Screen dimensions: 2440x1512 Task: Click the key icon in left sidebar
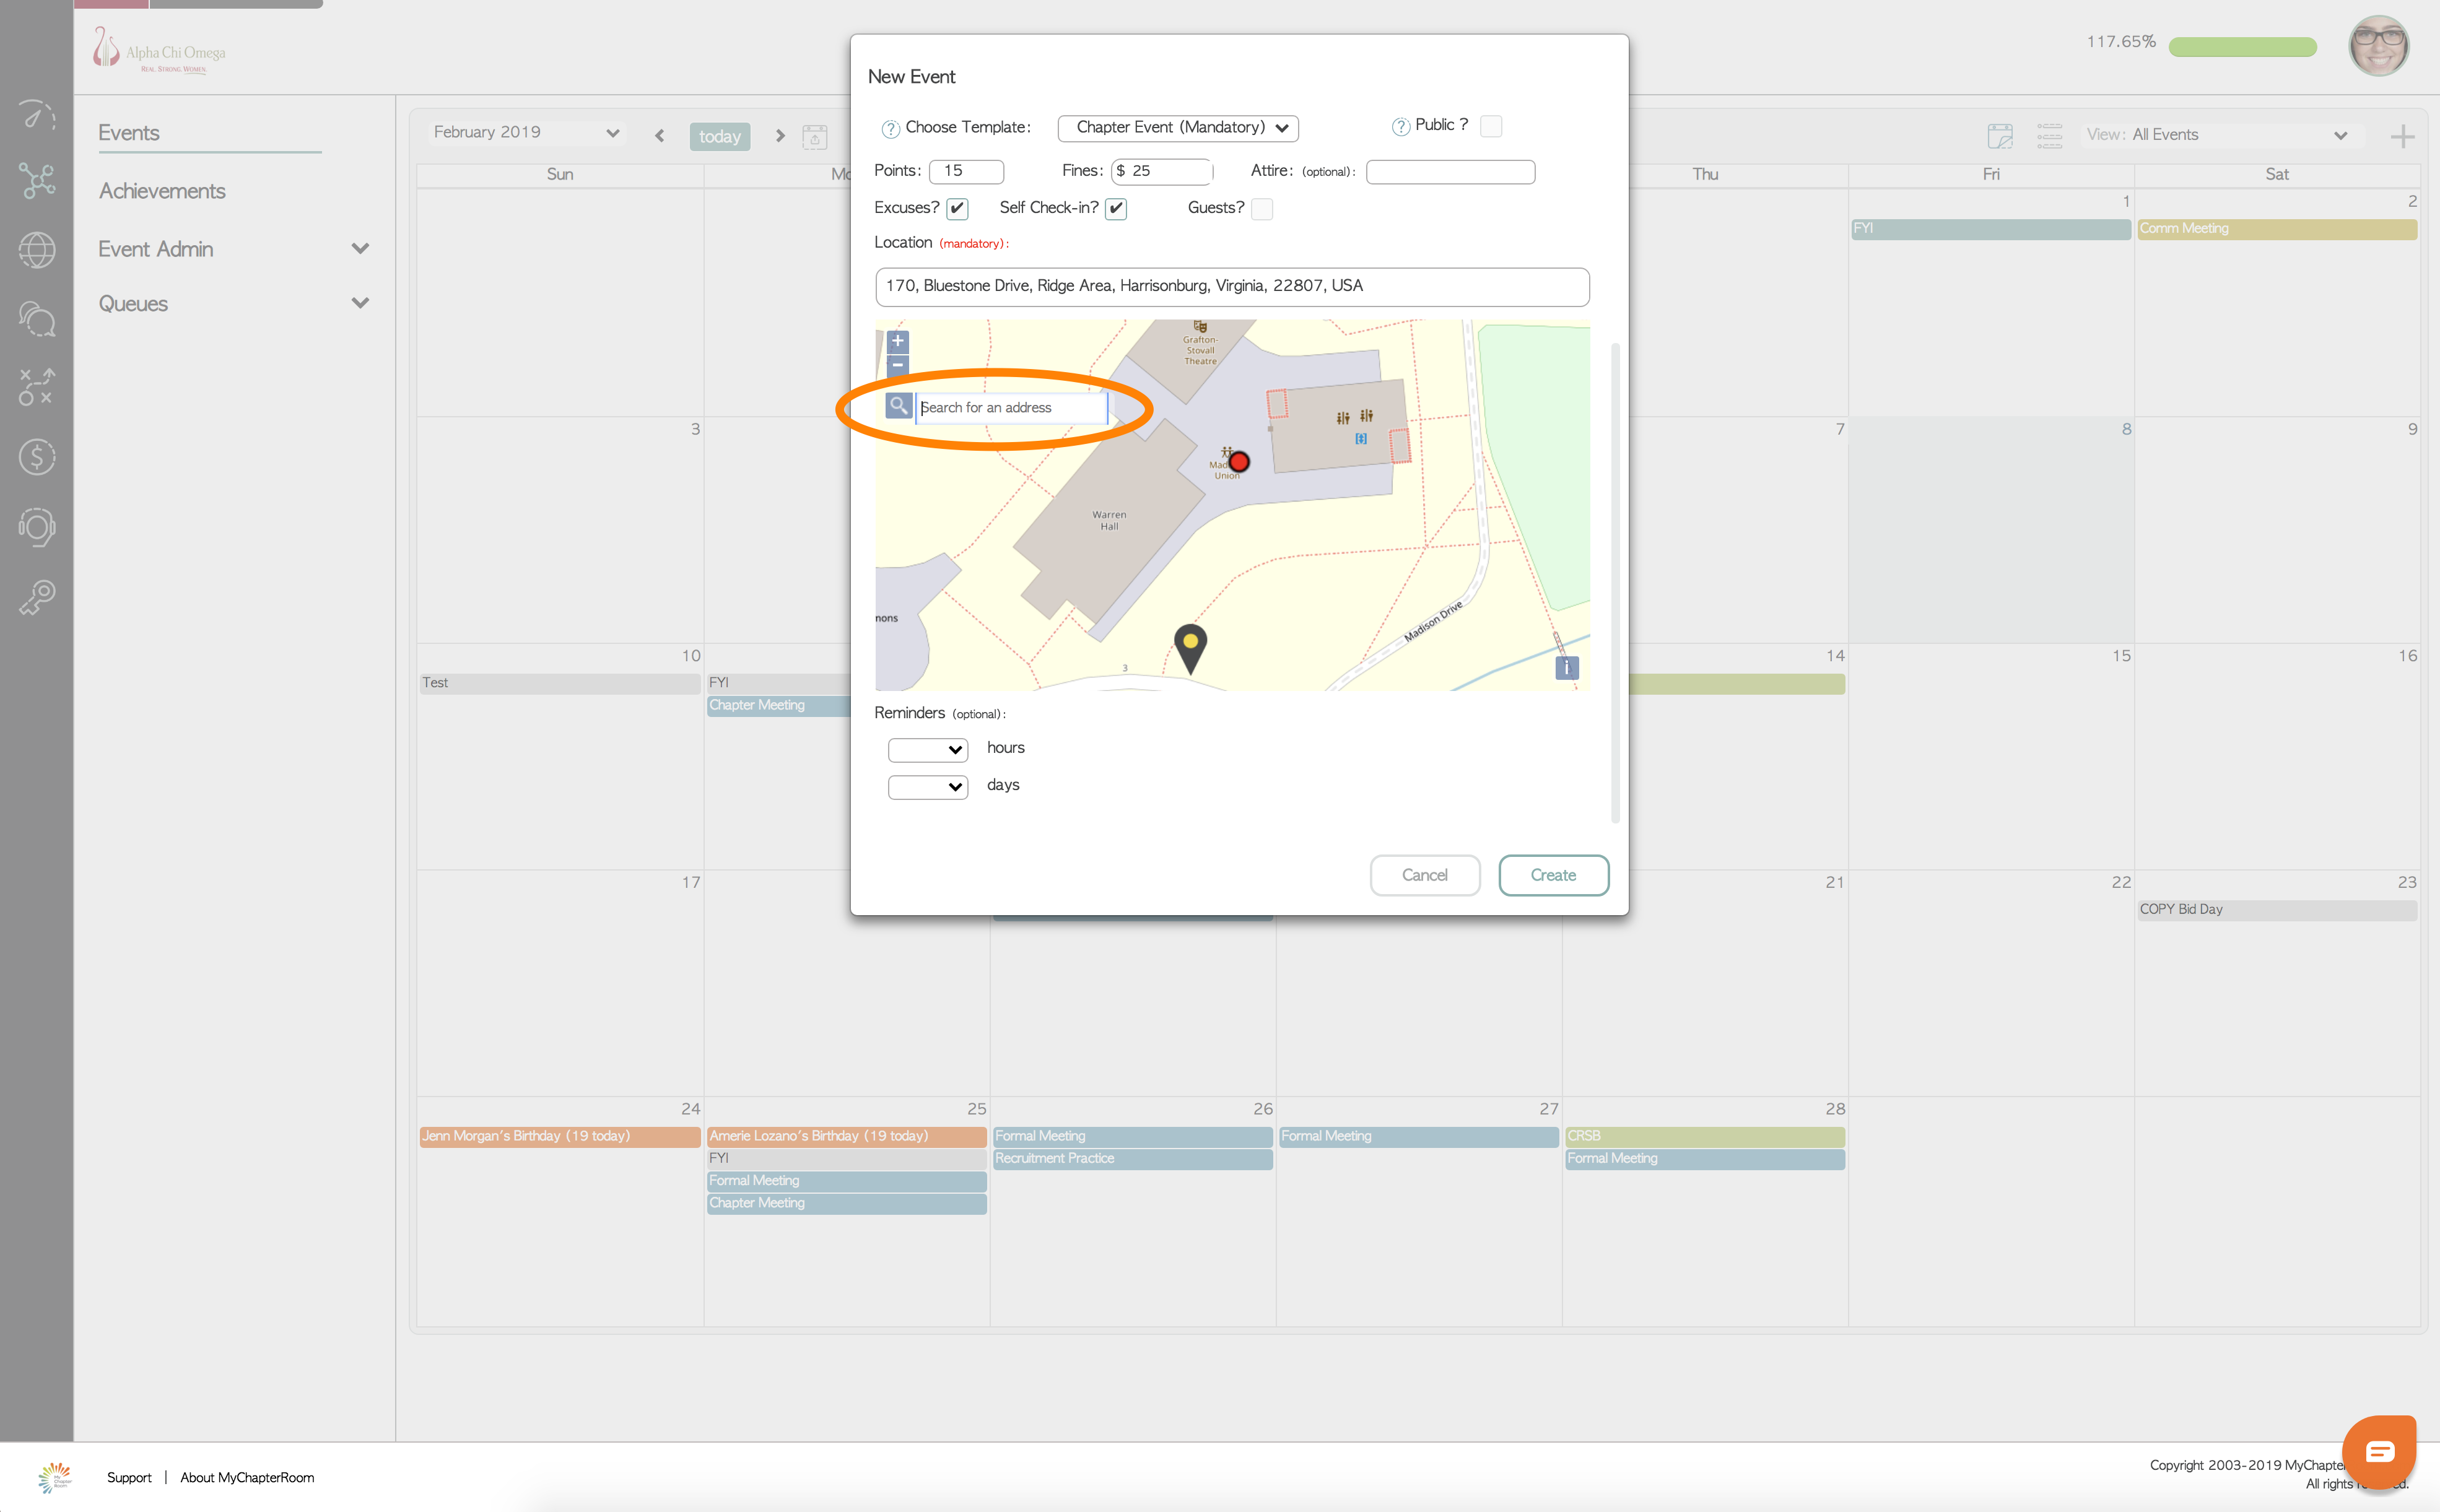coord(37,598)
